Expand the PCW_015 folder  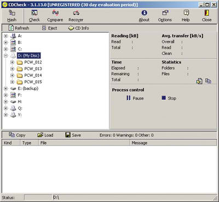(12, 82)
